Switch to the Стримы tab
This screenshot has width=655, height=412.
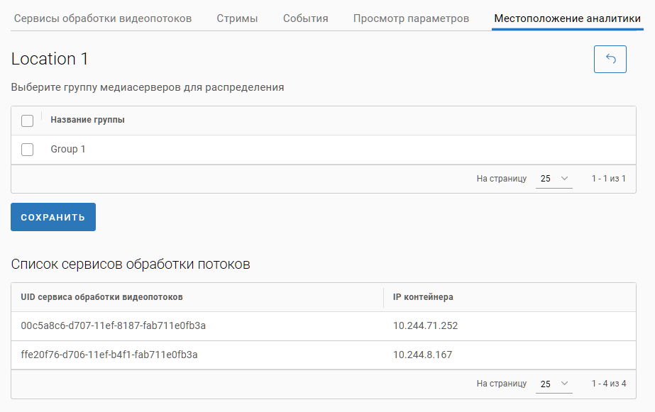click(237, 18)
